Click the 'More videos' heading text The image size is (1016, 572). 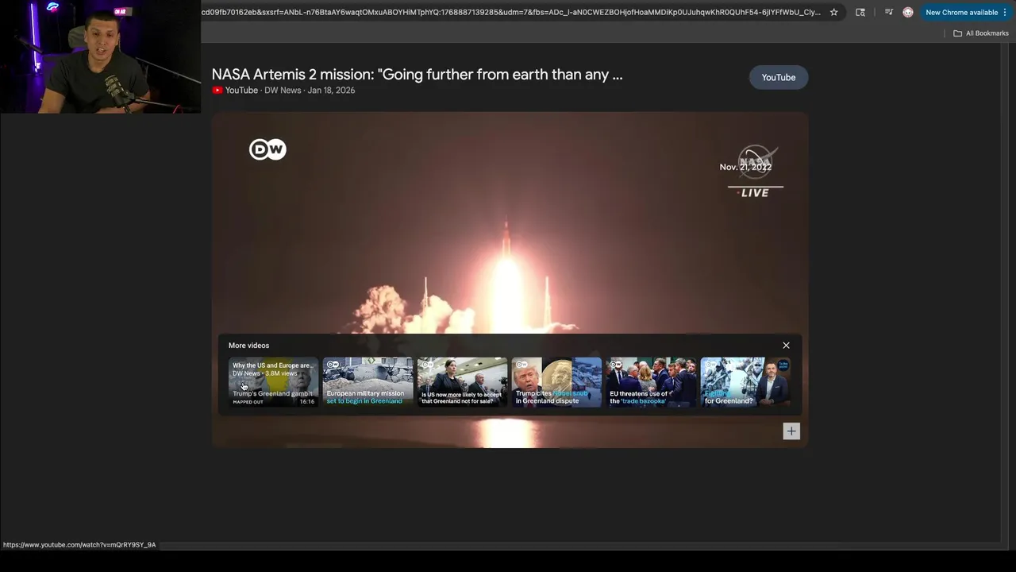point(248,346)
